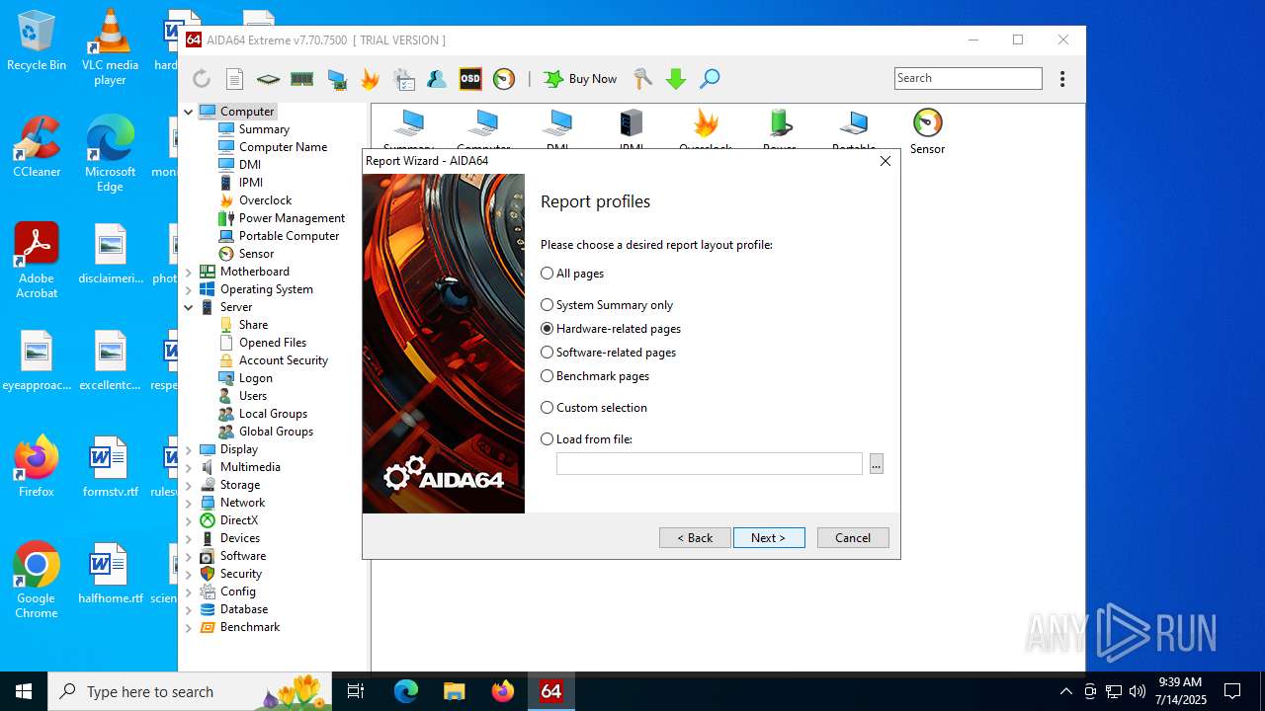Viewport: 1265px width, 711px height.
Task: Click the load-from-file path field
Action: point(710,463)
